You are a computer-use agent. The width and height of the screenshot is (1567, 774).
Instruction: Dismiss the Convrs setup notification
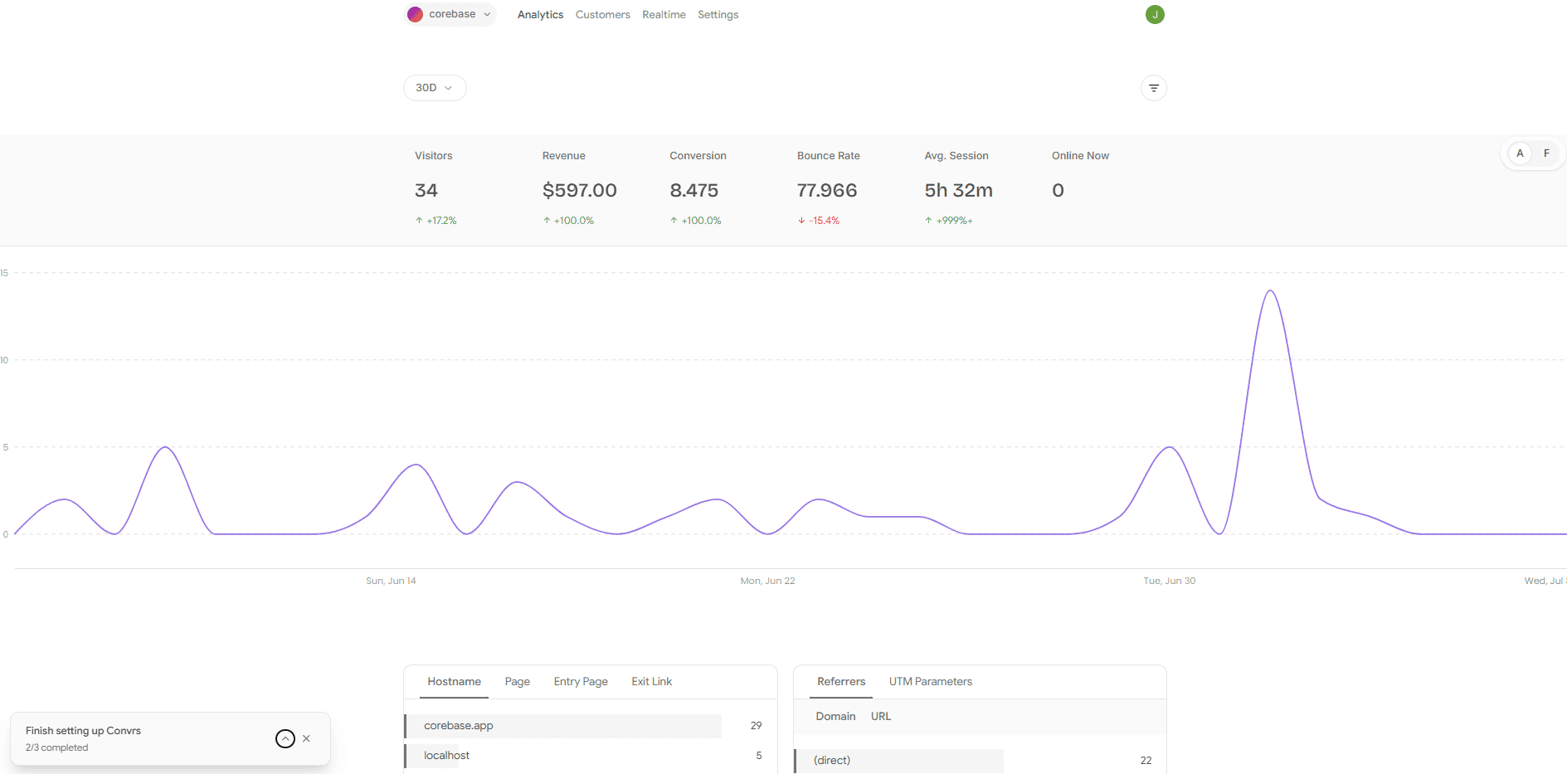(x=306, y=738)
